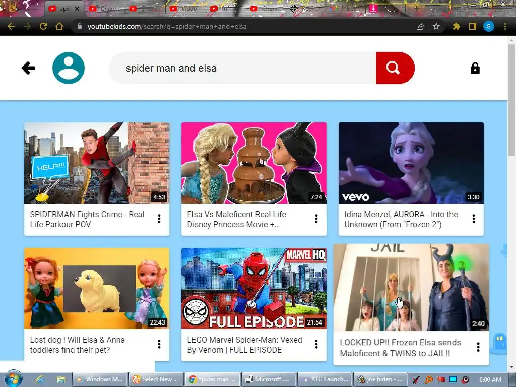Switch to the 'Inf' YouTube tab

[225, 9]
